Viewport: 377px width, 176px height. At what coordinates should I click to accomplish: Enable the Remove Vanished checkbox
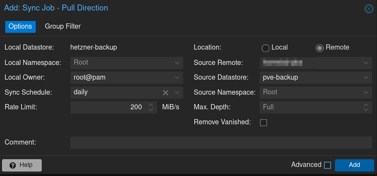[x=263, y=123]
